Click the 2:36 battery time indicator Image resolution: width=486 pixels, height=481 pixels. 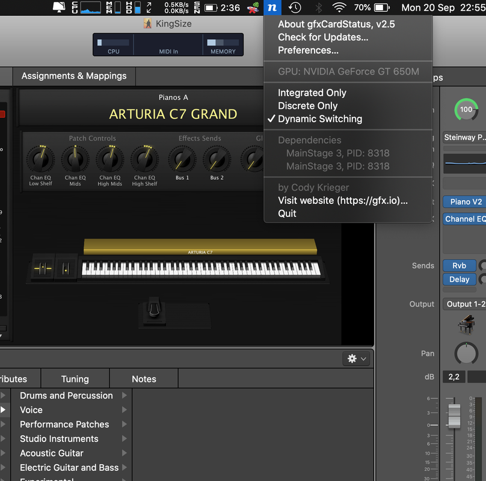222,7
